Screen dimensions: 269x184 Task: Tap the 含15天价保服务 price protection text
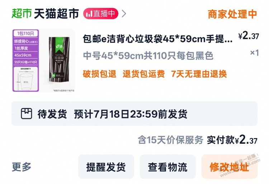tap(170, 140)
